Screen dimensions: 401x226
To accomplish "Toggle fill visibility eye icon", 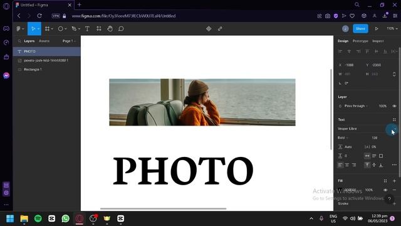I will tap(385, 190).
